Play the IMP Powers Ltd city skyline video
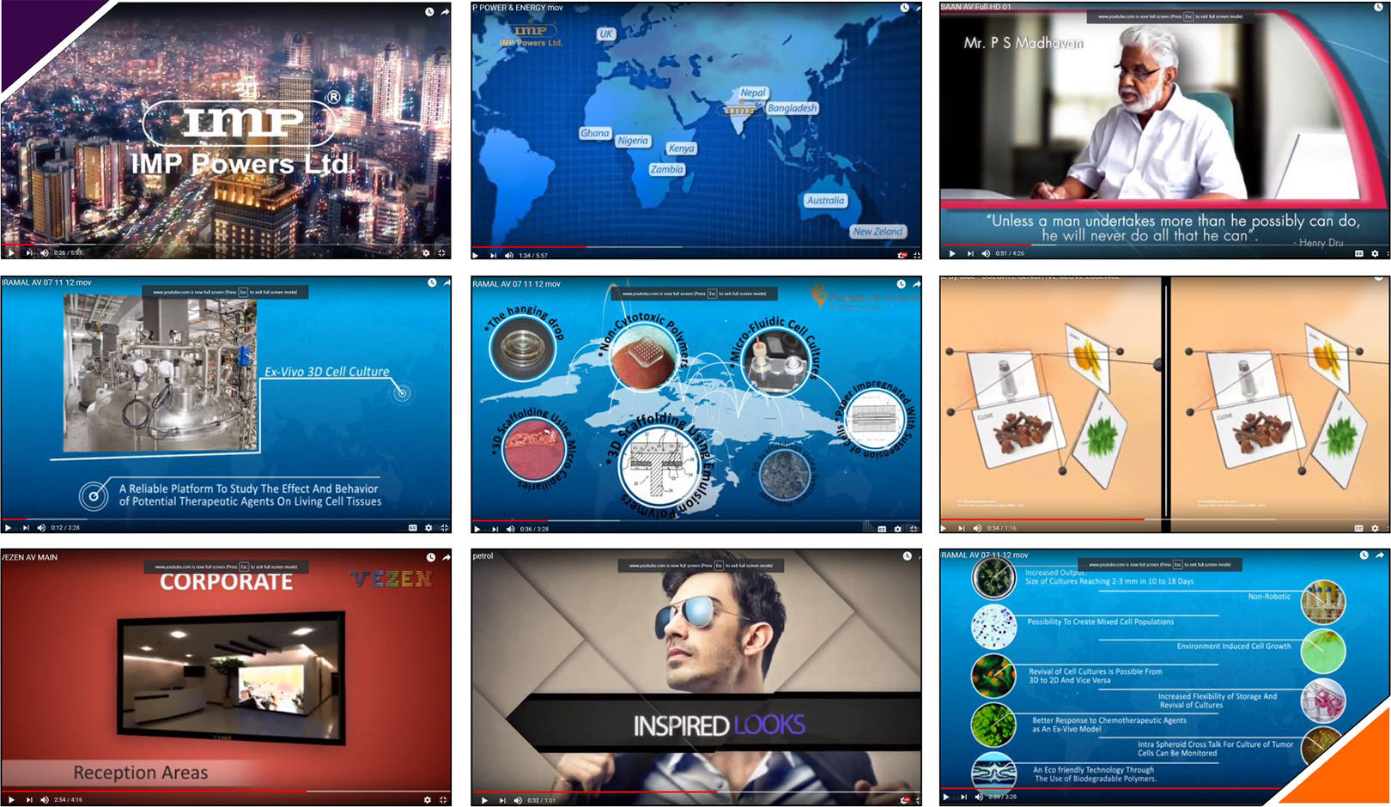The height and width of the screenshot is (807, 1391). [x=11, y=252]
